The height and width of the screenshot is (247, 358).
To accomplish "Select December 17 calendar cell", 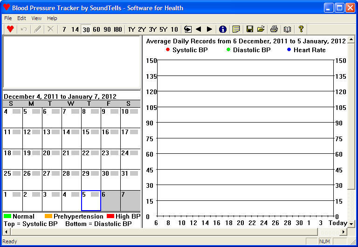I will (x=131, y=138).
